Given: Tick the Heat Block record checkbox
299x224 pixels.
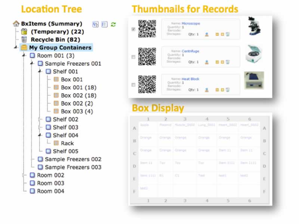Looking at the screenshot, I should pyautogui.click(x=133, y=85).
